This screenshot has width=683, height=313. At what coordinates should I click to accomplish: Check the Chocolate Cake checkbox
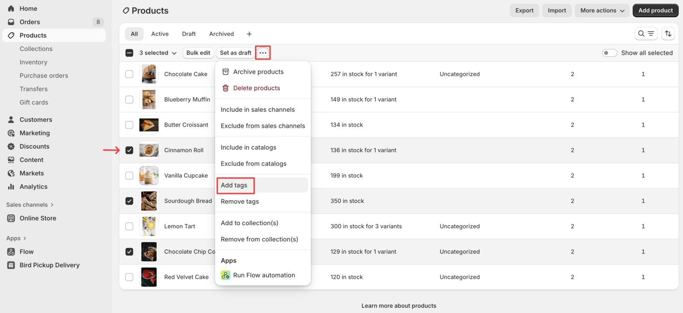click(129, 74)
